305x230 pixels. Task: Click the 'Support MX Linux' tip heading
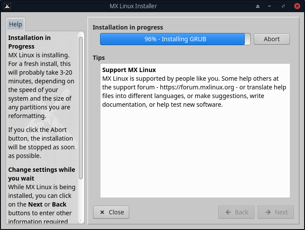(129, 70)
